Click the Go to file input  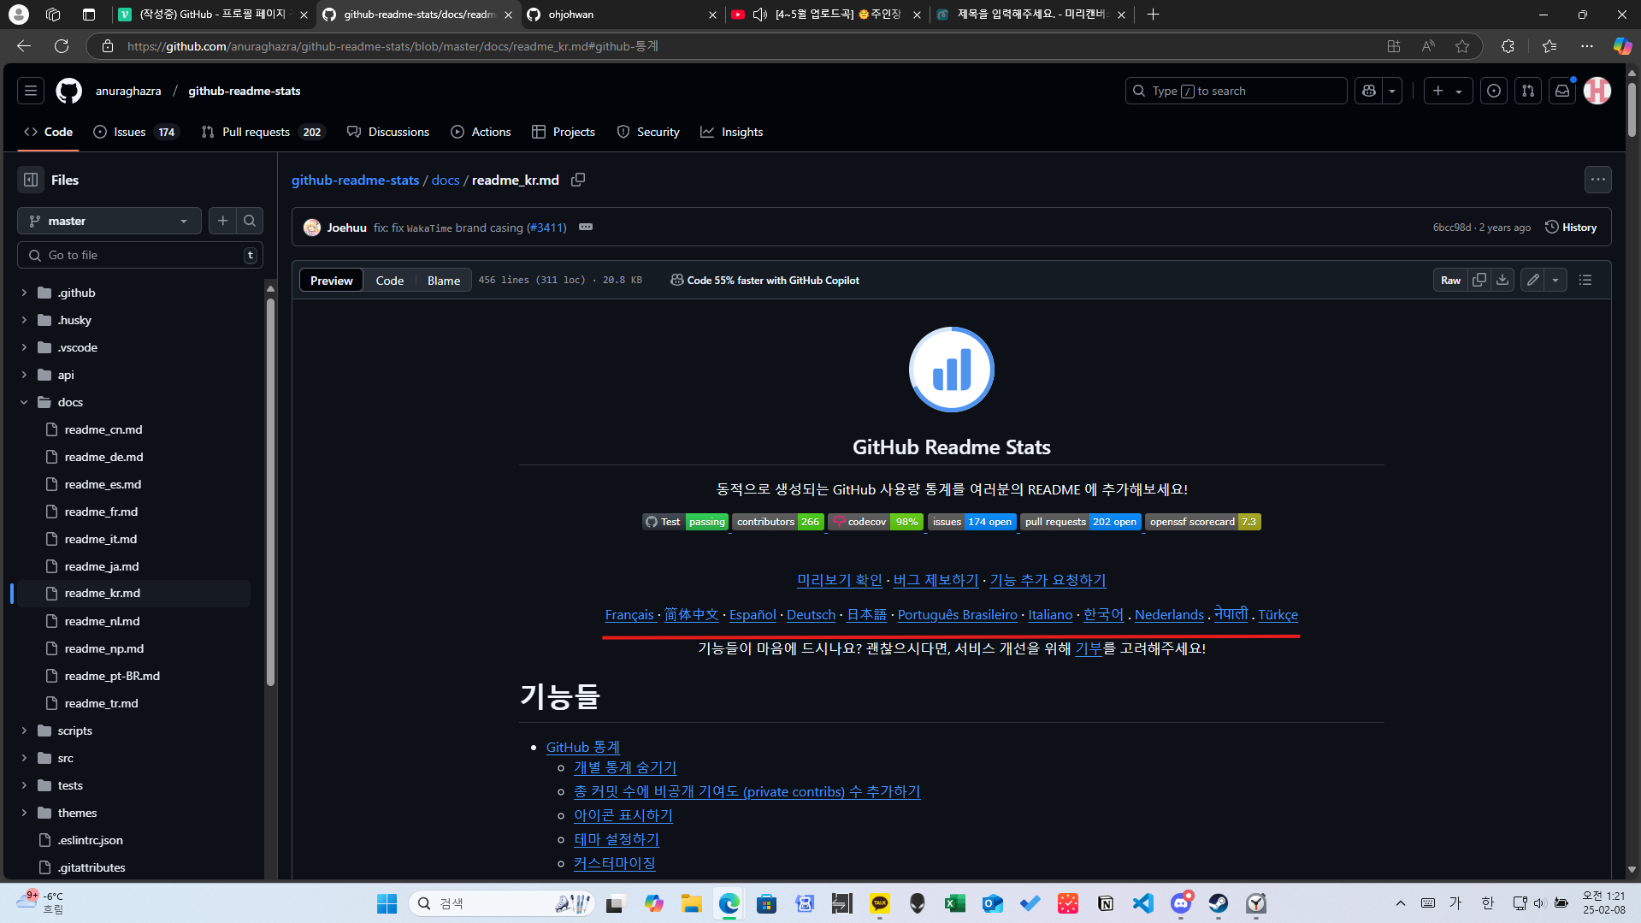(x=140, y=255)
